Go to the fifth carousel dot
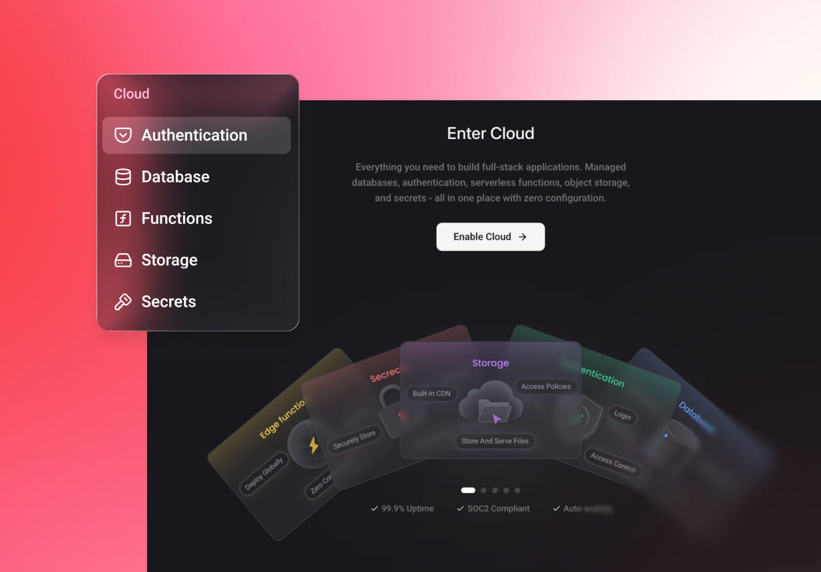This screenshot has width=821, height=572. (x=517, y=490)
